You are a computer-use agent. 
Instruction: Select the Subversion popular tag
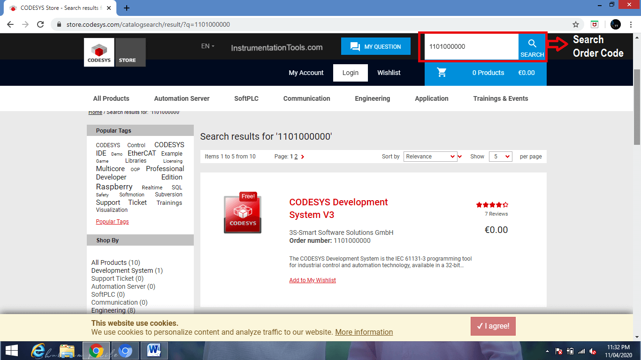pyautogui.click(x=168, y=195)
